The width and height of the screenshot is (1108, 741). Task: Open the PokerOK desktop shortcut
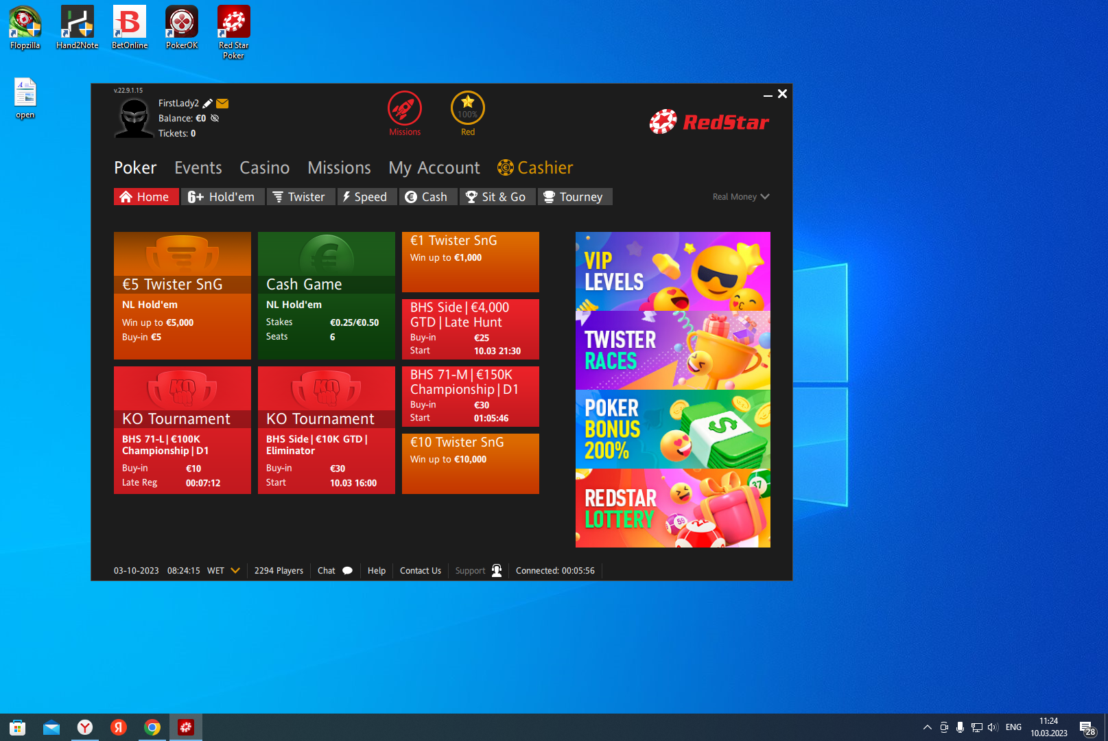pyautogui.click(x=182, y=28)
